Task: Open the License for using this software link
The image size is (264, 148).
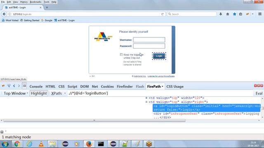Action: (161, 76)
